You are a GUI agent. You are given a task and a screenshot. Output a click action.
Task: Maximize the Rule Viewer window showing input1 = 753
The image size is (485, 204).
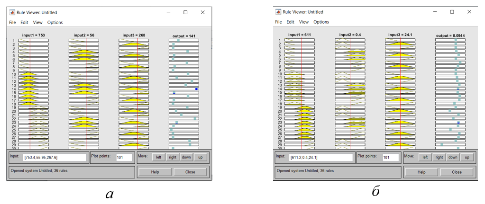pyautogui.click(x=185, y=12)
